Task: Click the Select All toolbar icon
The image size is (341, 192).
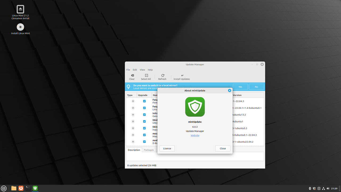Action: pyautogui.click(x=146, y=75)
